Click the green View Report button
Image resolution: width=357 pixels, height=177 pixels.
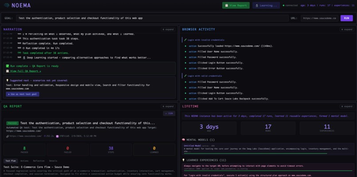[236, 5]
